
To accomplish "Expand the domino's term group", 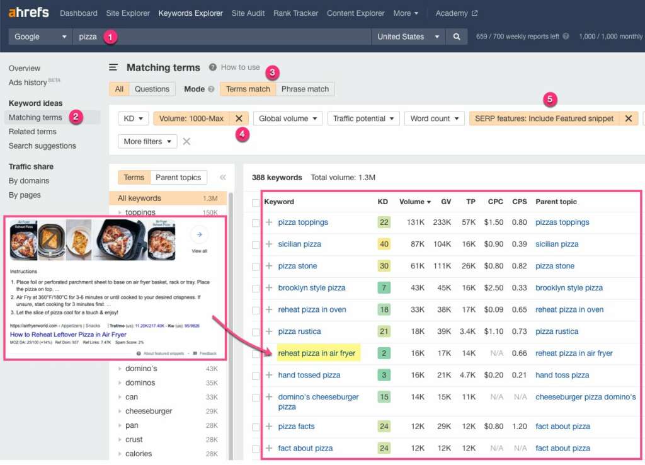I will pos(120,369).
